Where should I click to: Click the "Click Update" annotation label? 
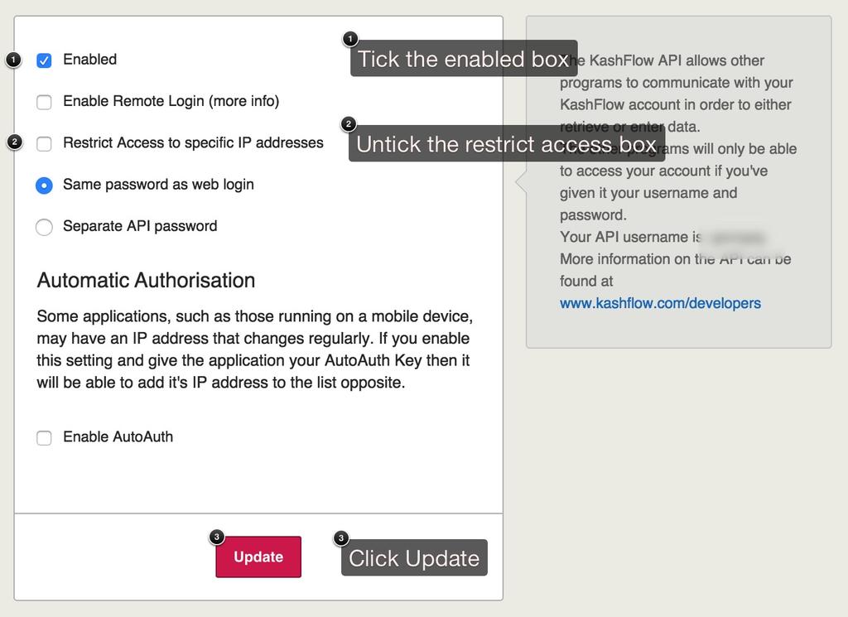coord(414,558)
